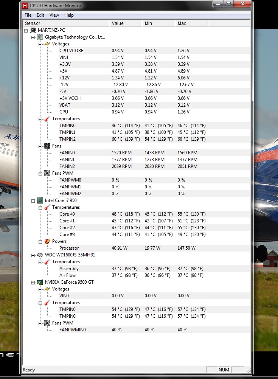Click the Intel Core i7 950 chip icon
This screenshot has width=278, height=379.
[x=40, y=200]
